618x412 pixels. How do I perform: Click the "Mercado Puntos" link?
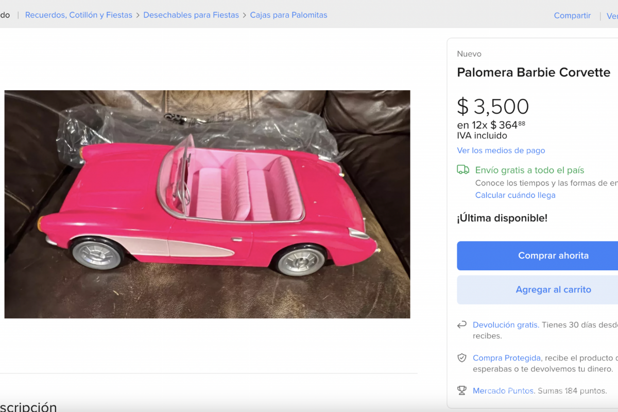click(x=503, y=390)
